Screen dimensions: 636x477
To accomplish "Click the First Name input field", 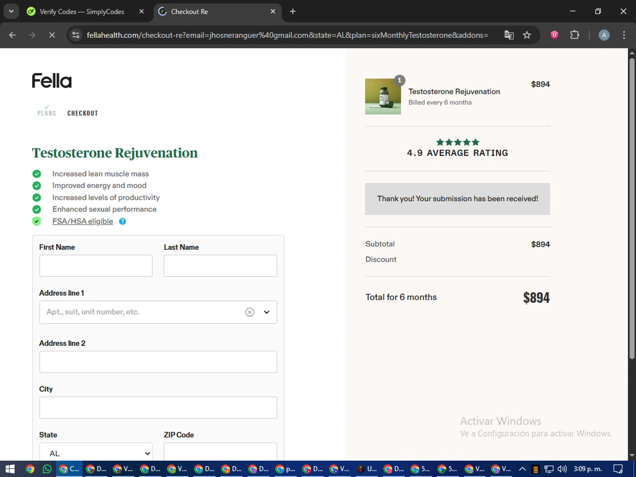I will coord(96,266).
